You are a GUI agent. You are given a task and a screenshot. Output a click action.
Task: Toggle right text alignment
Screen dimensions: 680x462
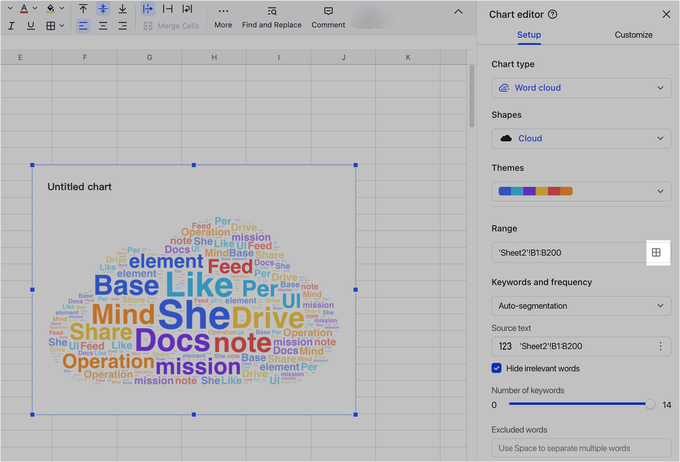123,25
